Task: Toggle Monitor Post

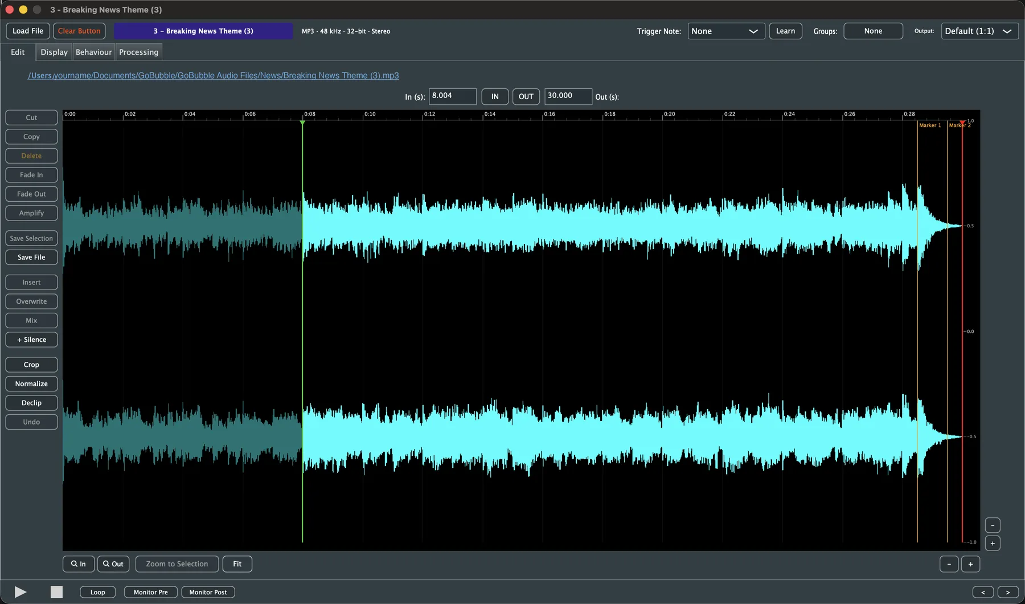Action: (208, 592)
